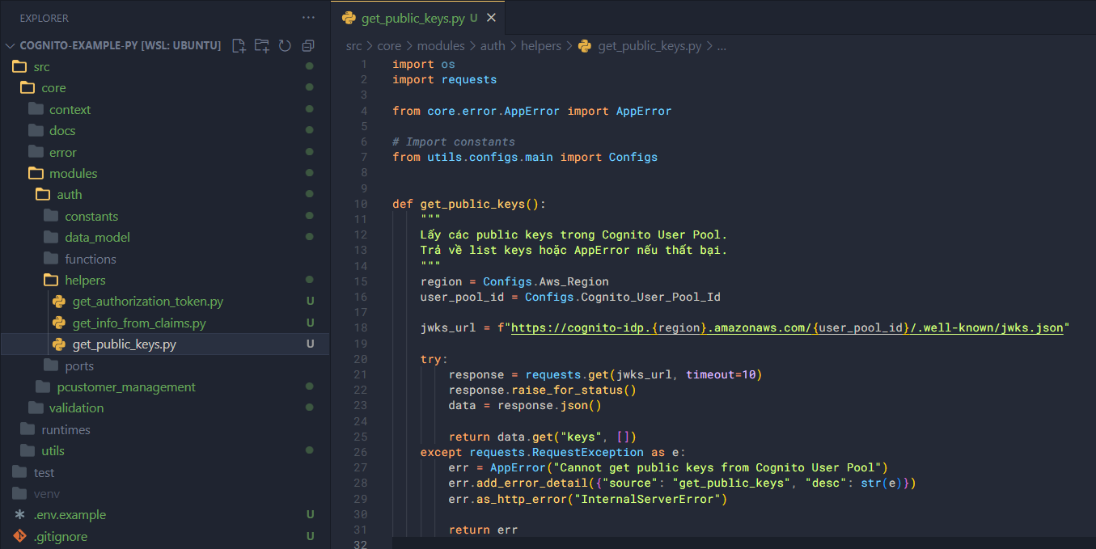Screen dimensions: 1096x549
Task: Open get_authorization_token.py in the helpers folder
Action: [147, 302]
